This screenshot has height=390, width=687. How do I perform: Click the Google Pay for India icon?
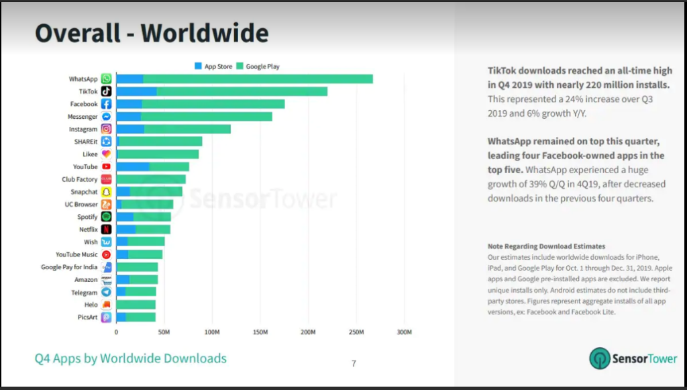pos(106,267)
